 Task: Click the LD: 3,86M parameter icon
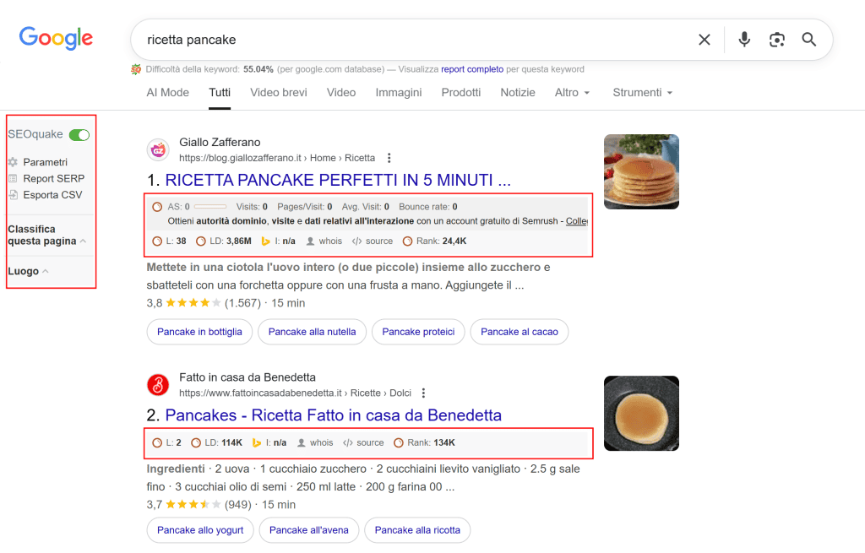pos(201,241)
